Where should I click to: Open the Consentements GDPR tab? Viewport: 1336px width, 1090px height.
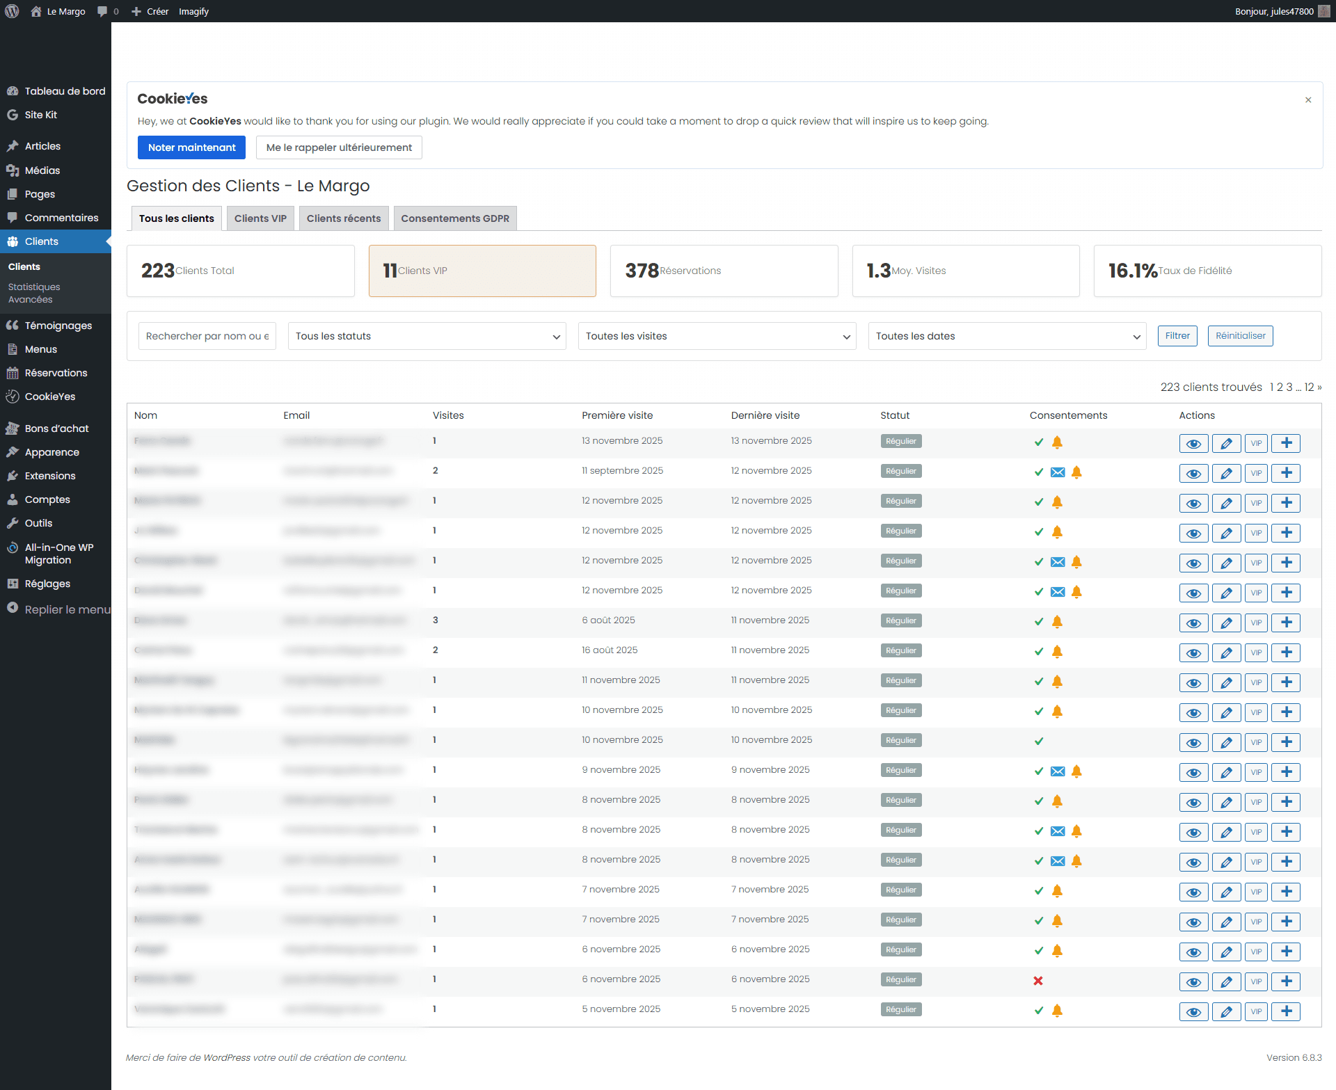click(455, 218)
